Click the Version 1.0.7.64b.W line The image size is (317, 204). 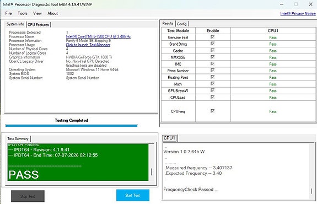[x=184, y=152]
